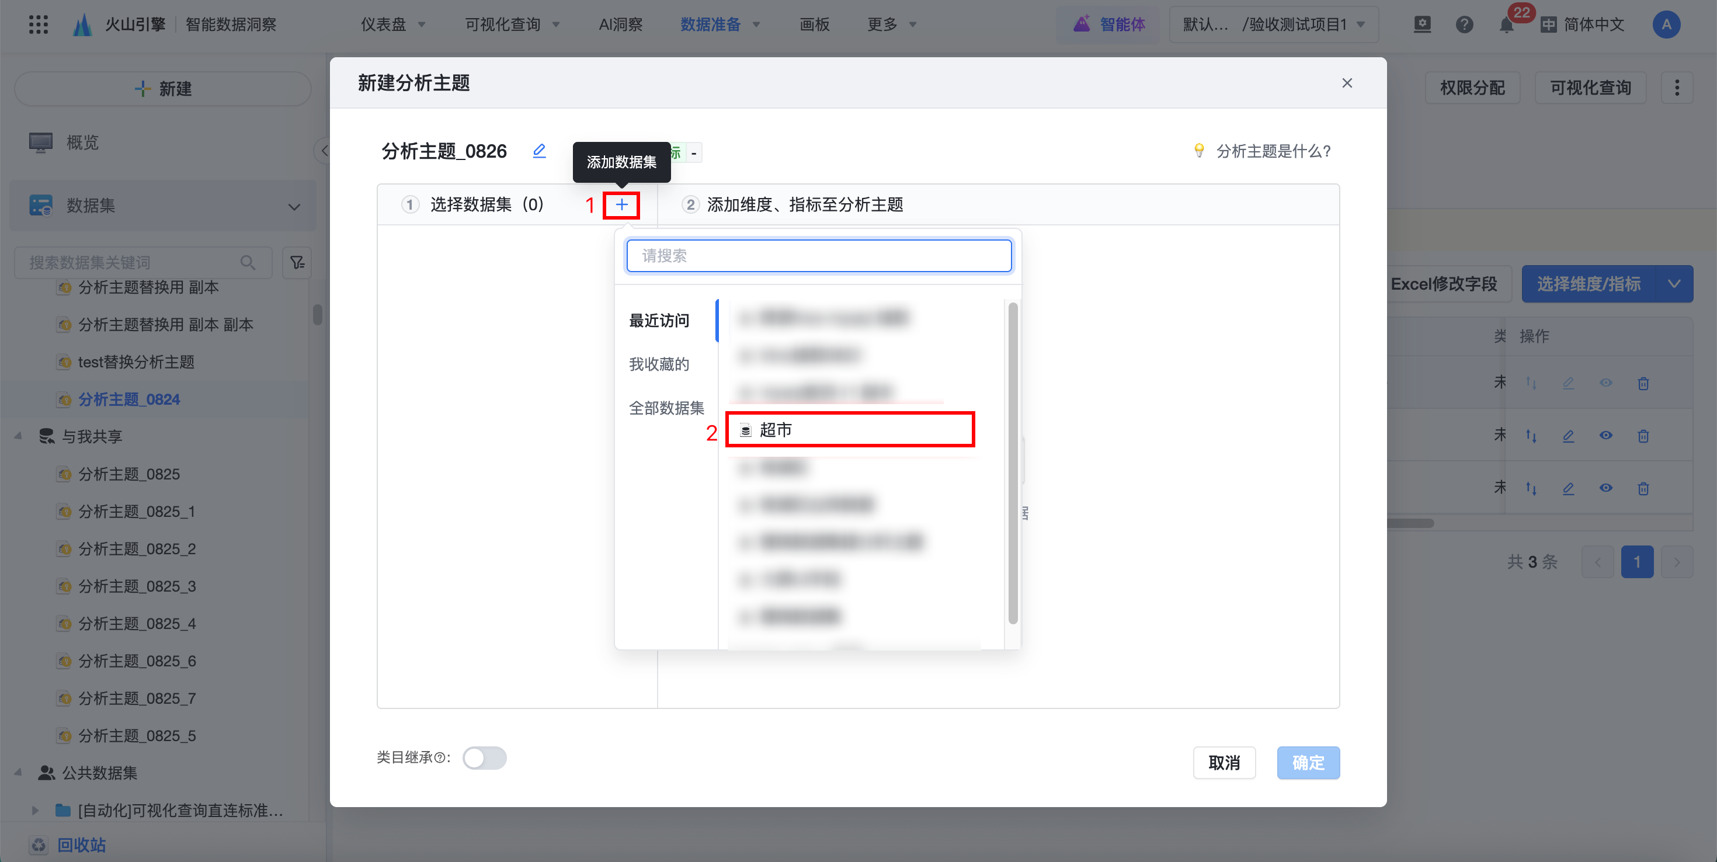Image resolution: width=1717 pixels, height=862 pixels.
Task: Click the eye icon in second table row
Action: click(1605, 435)
